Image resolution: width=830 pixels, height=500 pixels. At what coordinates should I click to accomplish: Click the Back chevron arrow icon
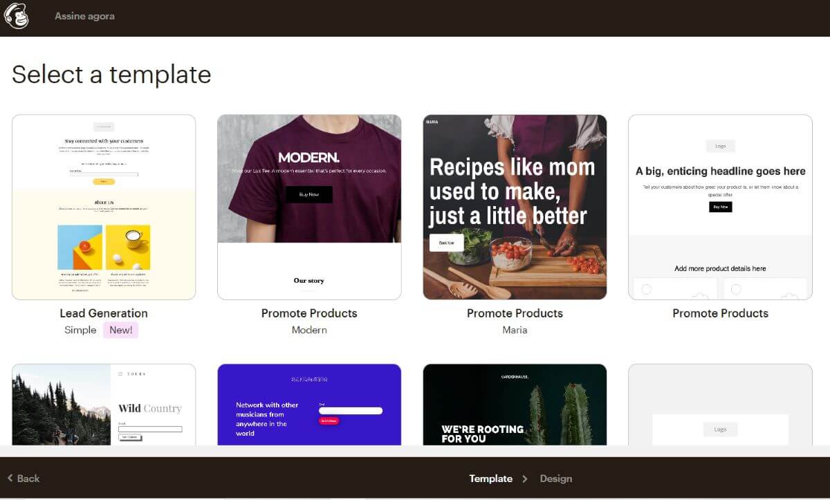tap(10, 478)
